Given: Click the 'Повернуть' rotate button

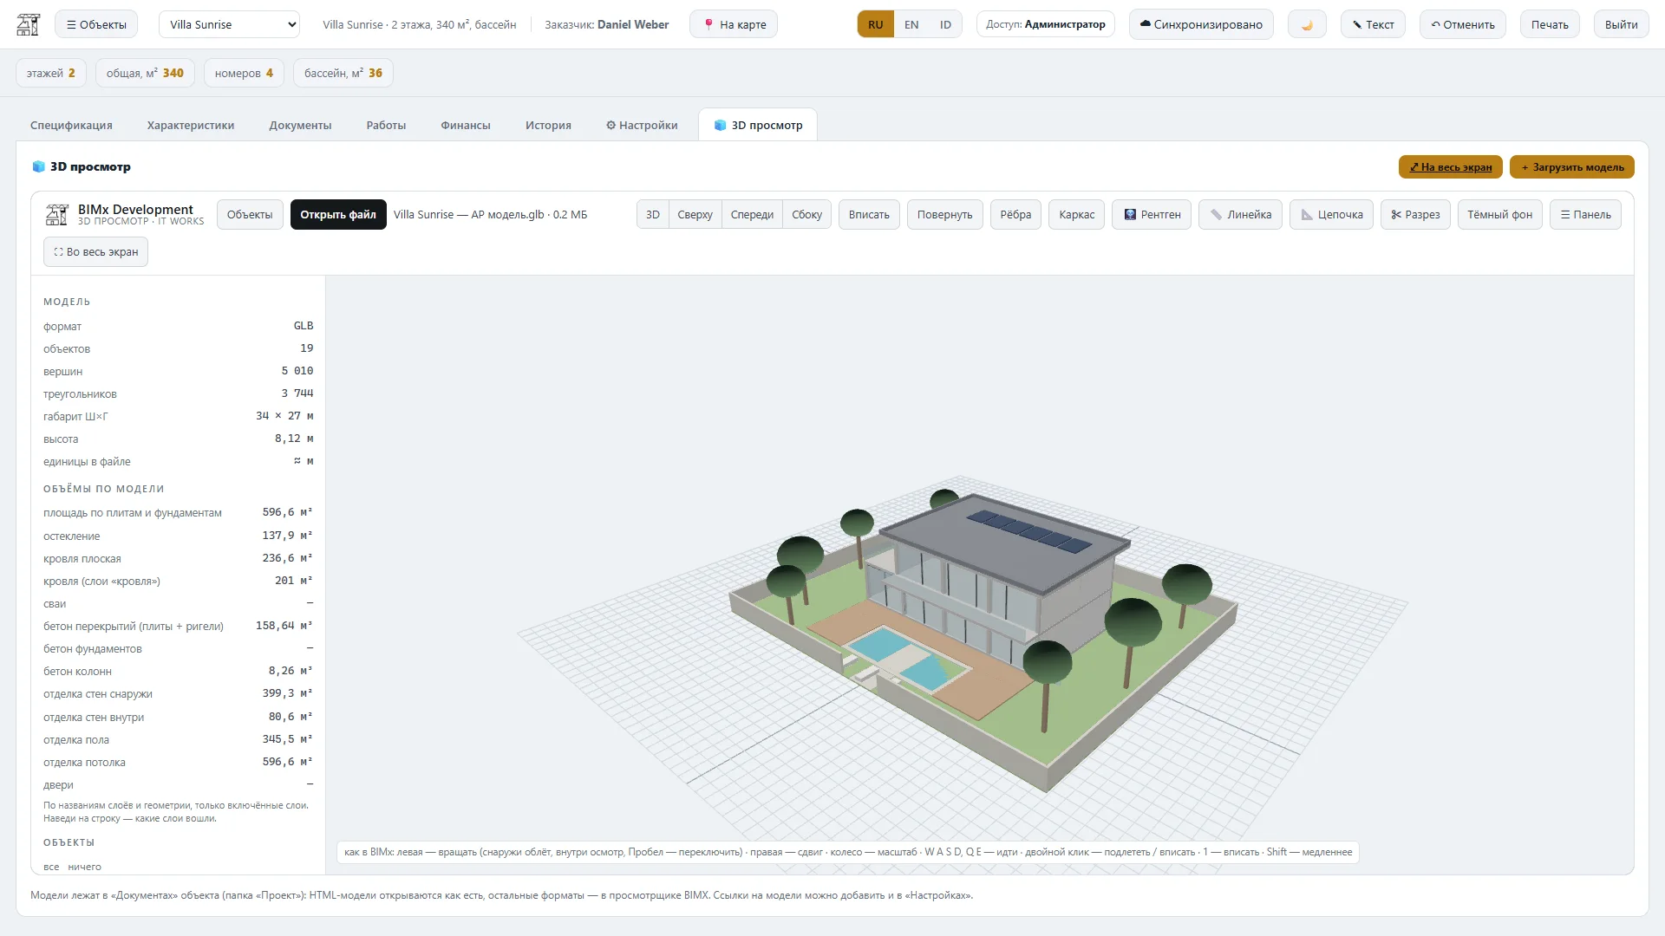Looking at the screenshot, I should pos(944,215).
